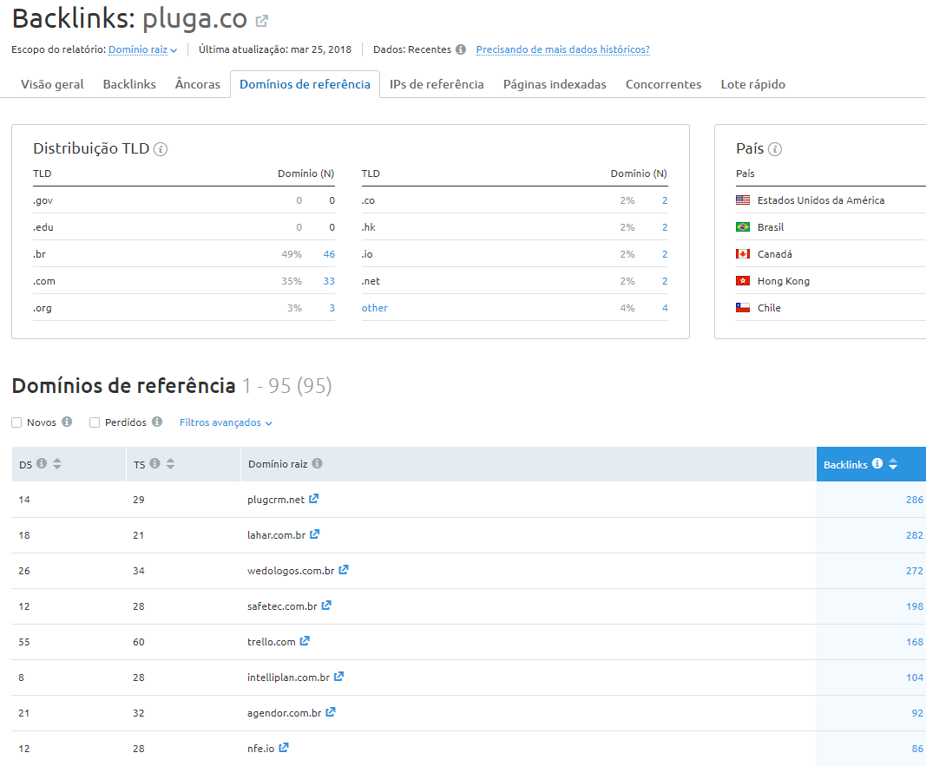This screenshot has height=766, width=926.
Task: Click the Chile flag icon
Action: coord(743,307)
